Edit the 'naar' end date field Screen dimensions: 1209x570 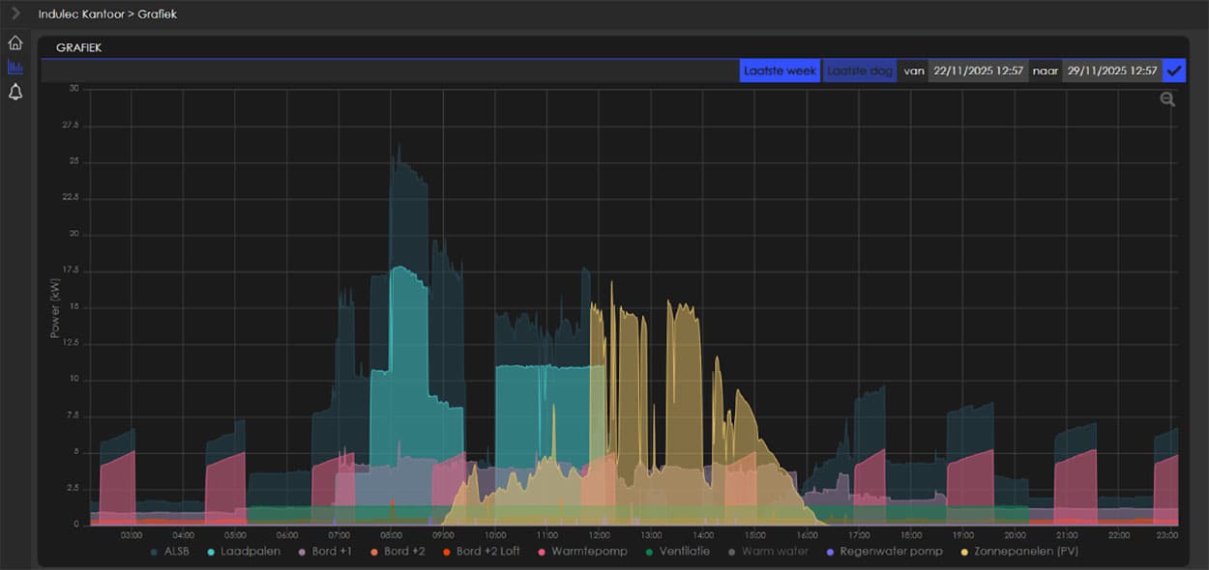[1112, 71]
